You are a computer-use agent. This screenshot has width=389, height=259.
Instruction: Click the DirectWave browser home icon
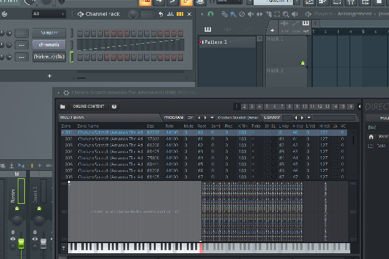pos(371,137)
